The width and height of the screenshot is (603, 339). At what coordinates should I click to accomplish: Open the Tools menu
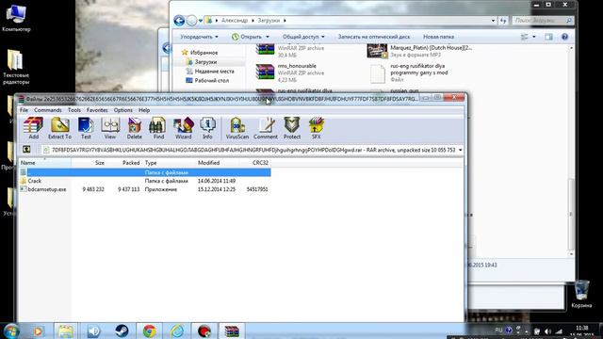pyautogui.click(x=74, y=110)
